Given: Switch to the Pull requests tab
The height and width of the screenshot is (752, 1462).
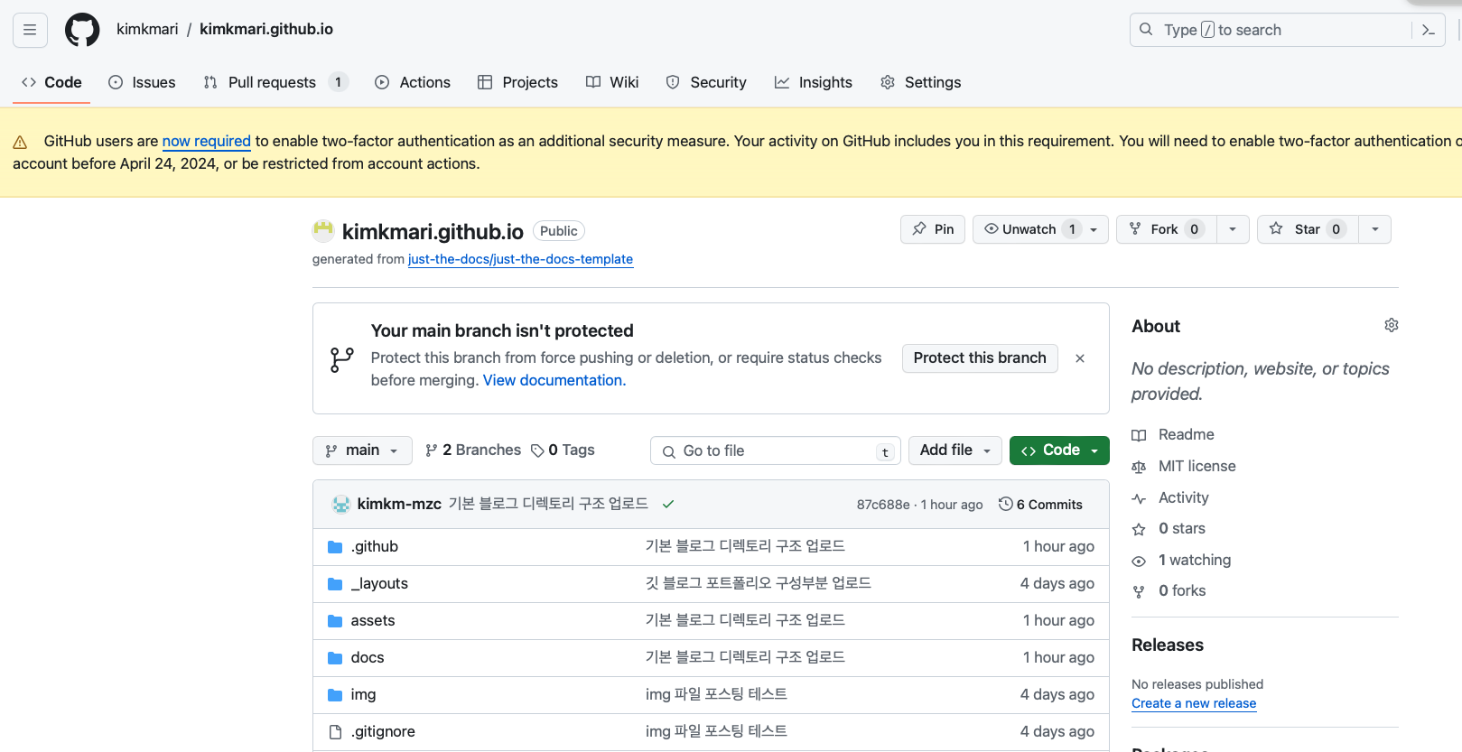Looking at the screenshot, I should (272, 82).
